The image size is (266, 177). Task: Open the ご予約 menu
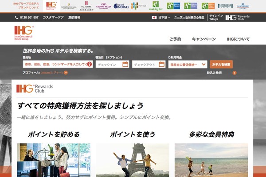175,39
